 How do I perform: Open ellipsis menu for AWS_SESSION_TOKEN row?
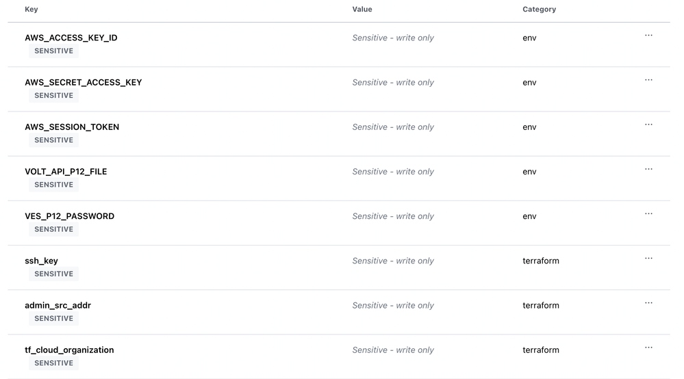click(648, 125)
